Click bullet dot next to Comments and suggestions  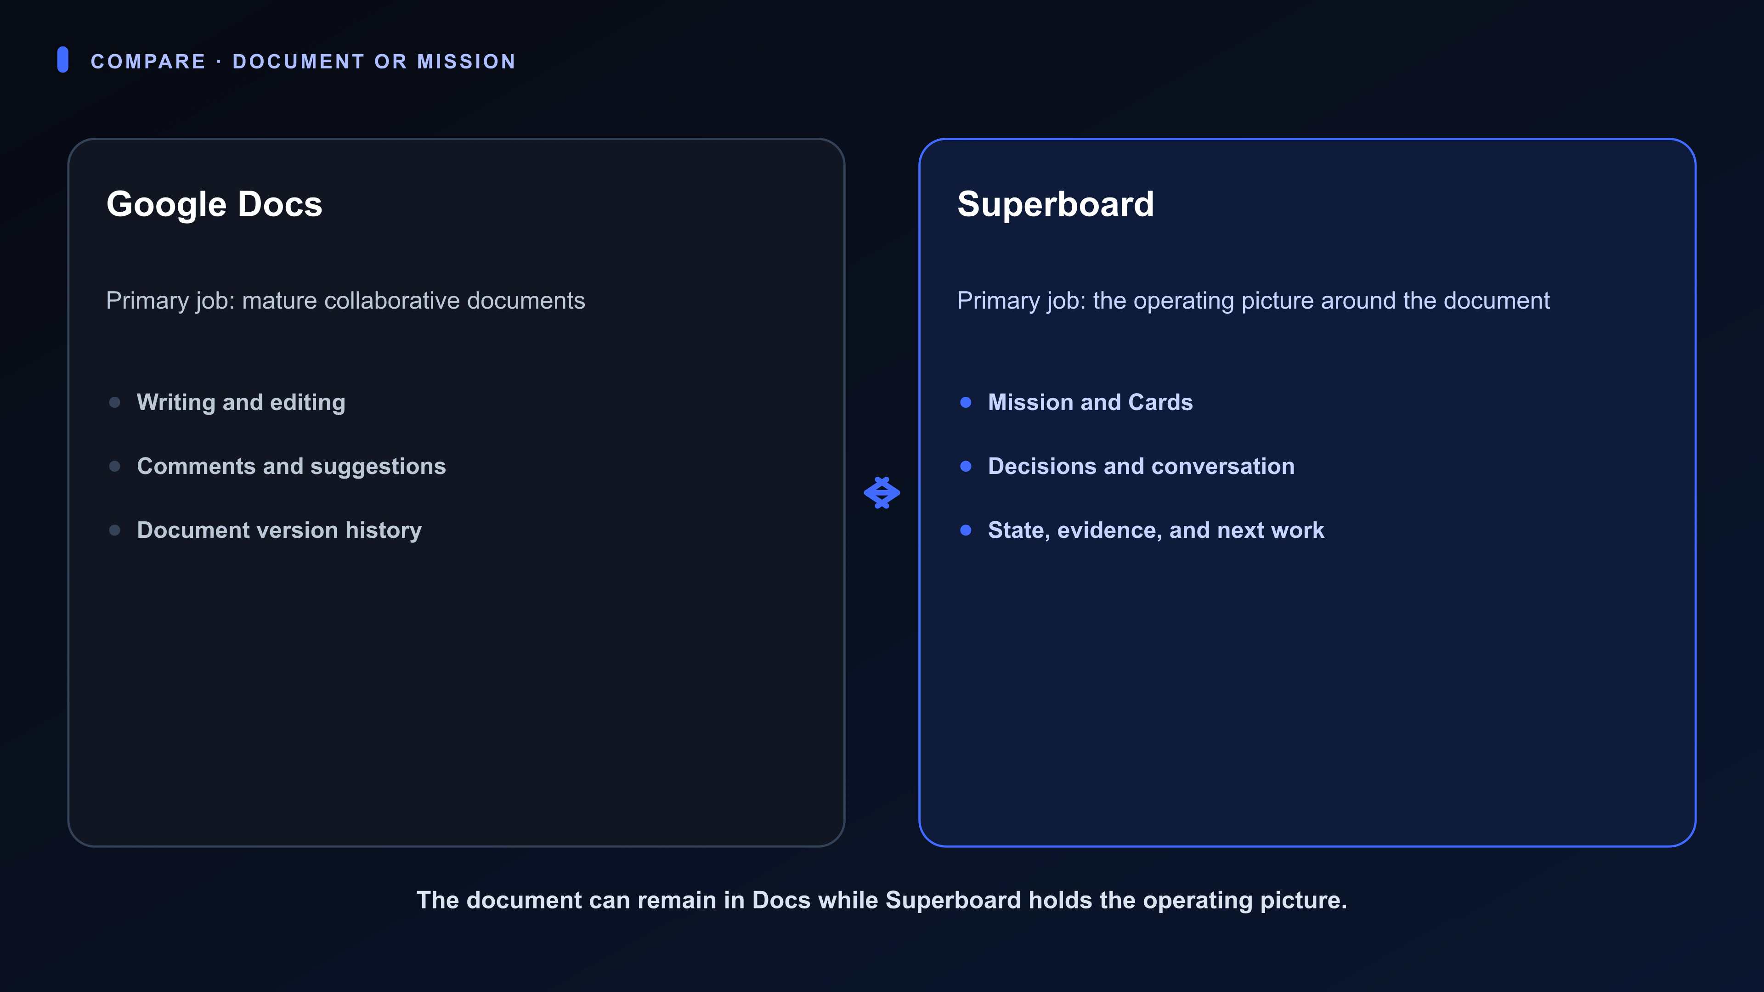114,466
